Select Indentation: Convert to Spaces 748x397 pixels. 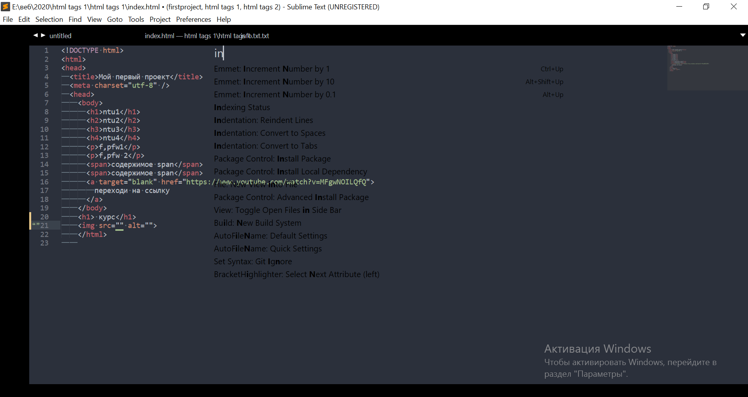tap(388, 133)
